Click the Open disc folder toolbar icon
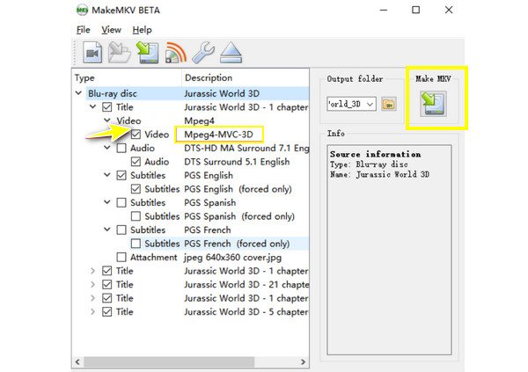The width and height of the screenshot is (528, 372). tap(120, 52)
